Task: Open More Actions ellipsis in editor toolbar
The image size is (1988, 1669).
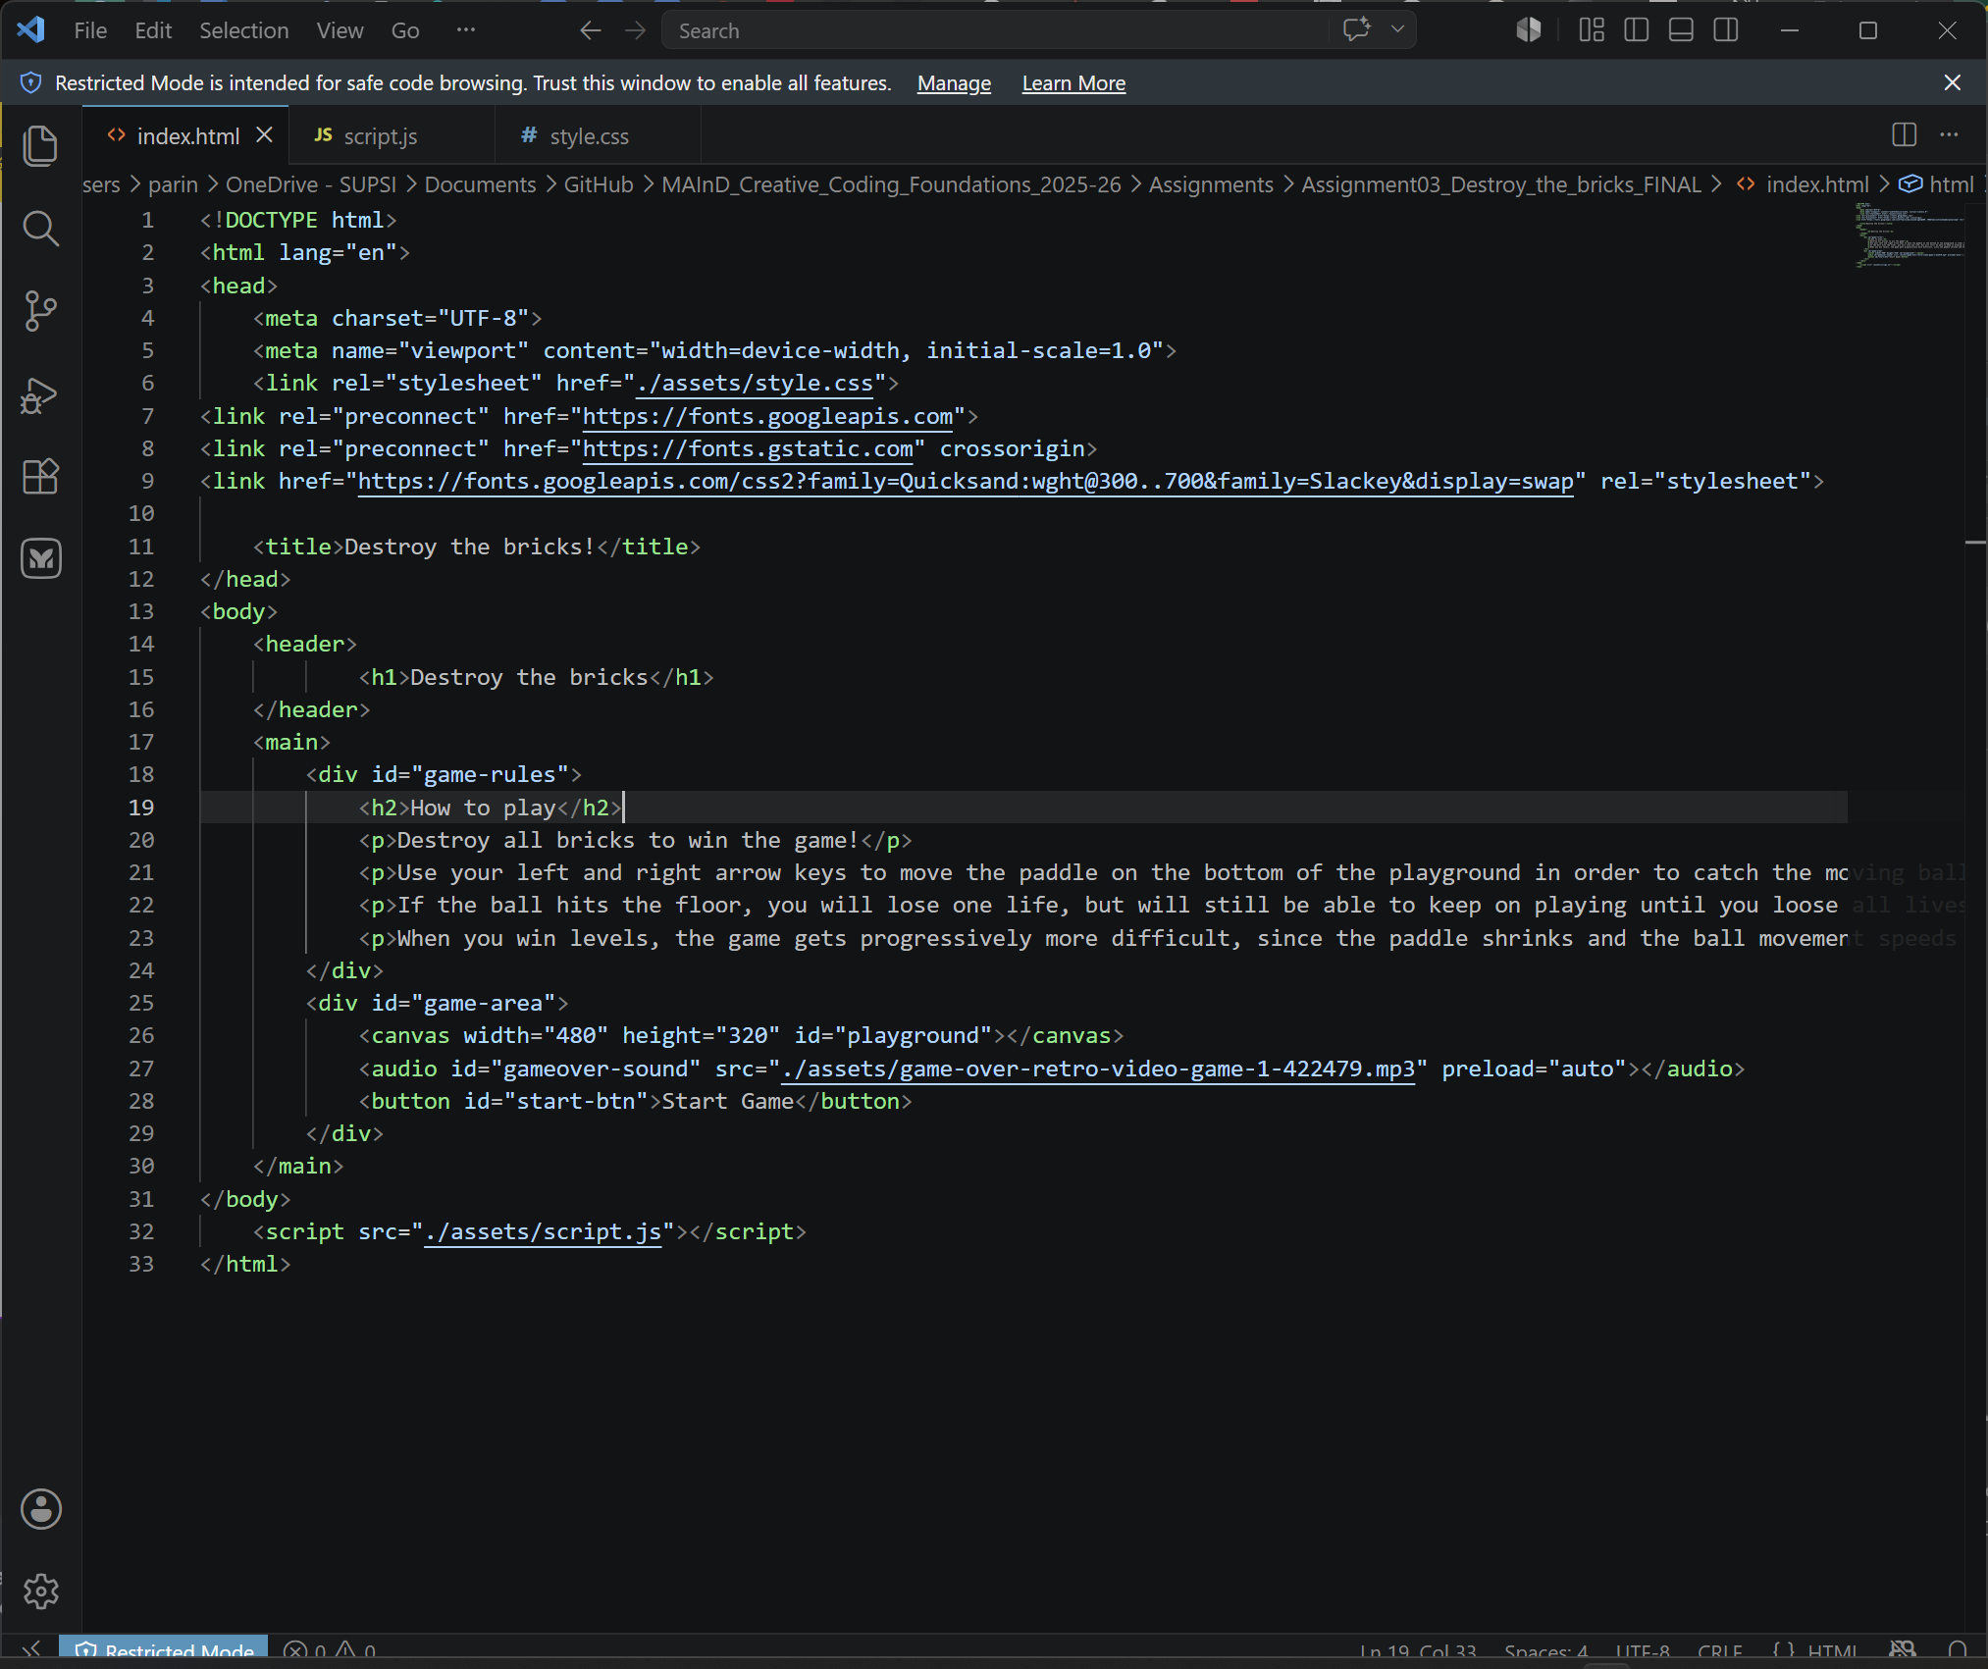Action: pyautogui.click(x=1949, y=134)
